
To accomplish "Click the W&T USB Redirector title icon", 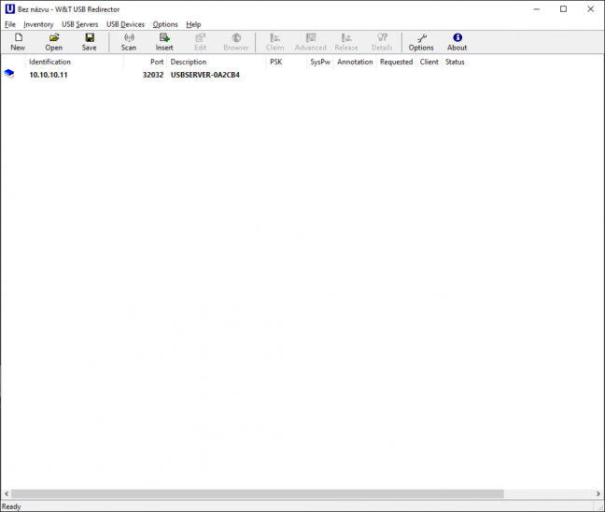I will point(9,9).
